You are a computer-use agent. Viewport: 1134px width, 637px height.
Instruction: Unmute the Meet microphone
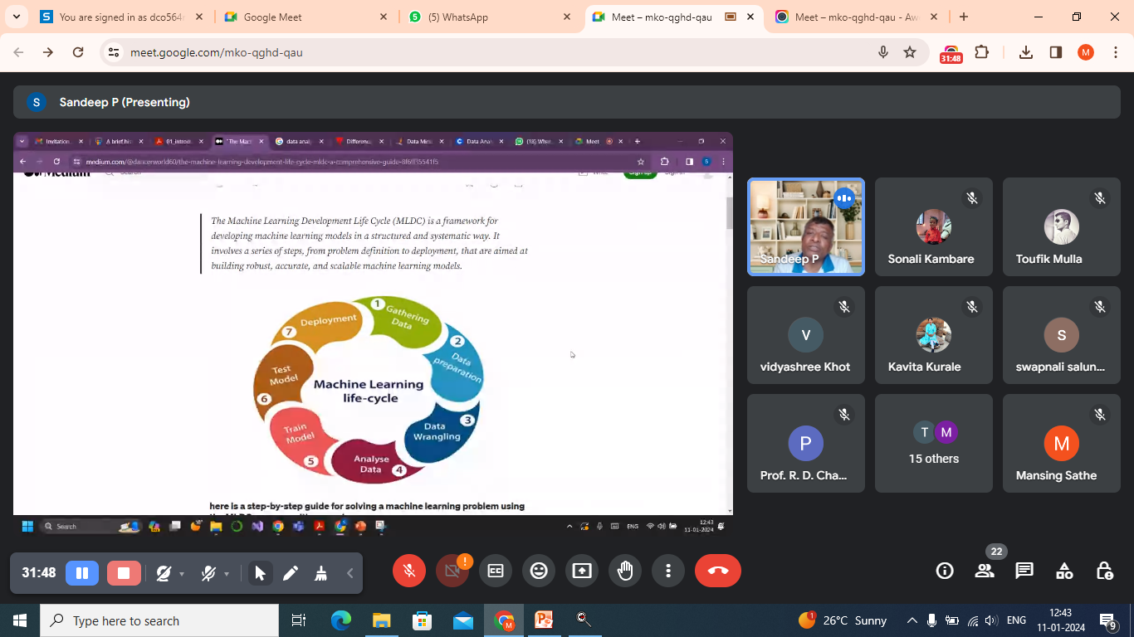click(409, 571)
